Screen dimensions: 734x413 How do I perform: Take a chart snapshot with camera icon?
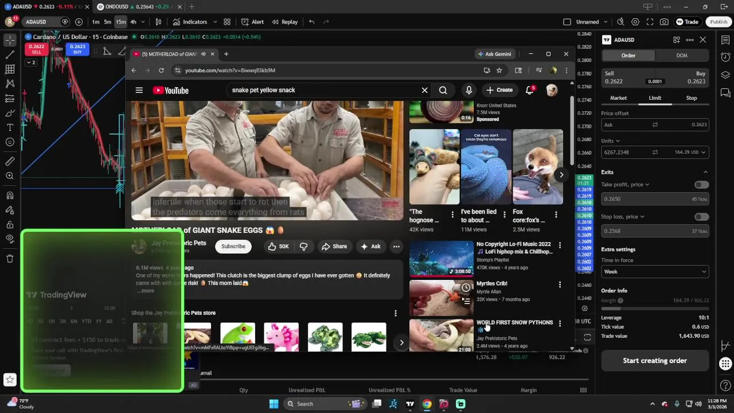point(664,22)
